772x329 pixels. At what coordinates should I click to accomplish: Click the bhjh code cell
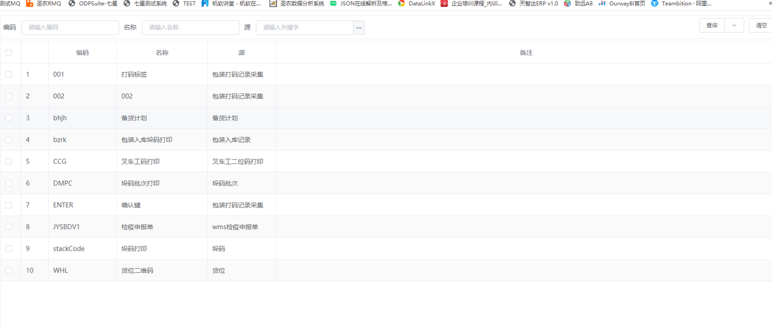83,118
